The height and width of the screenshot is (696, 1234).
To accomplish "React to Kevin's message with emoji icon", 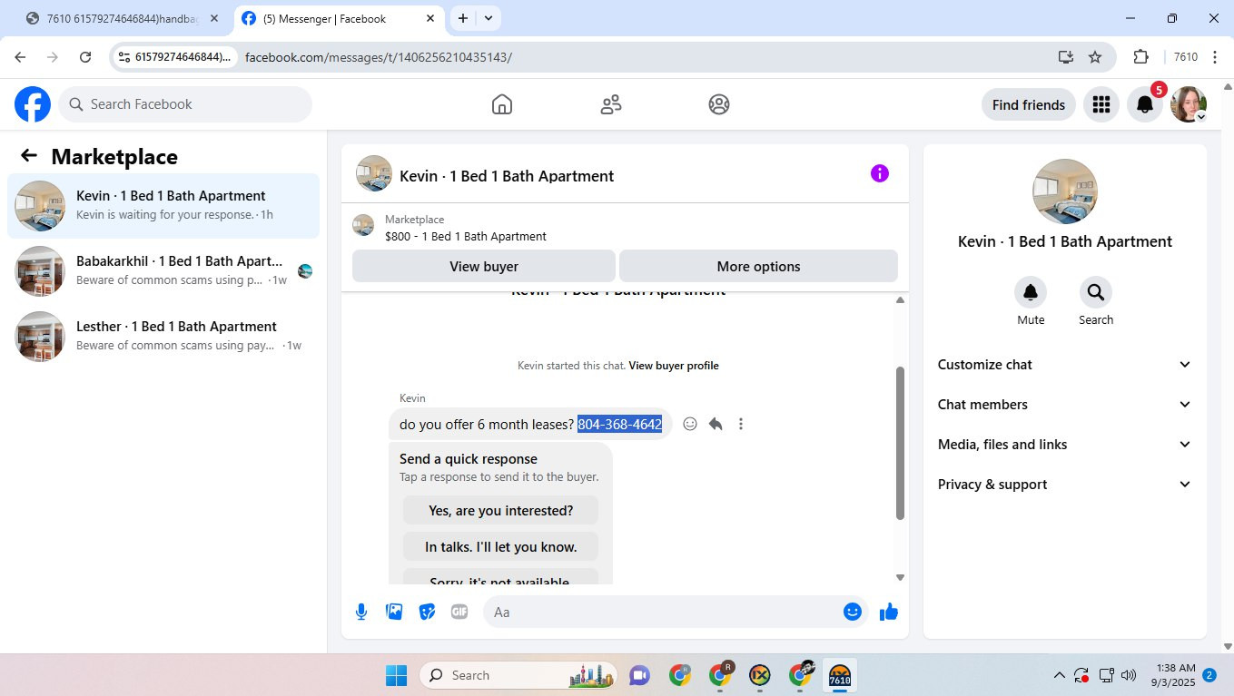I will point(690,424).
